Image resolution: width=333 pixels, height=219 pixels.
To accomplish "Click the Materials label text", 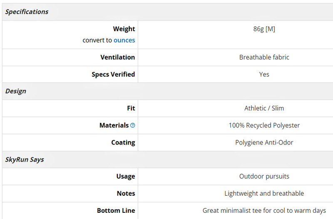I will 114,125.
